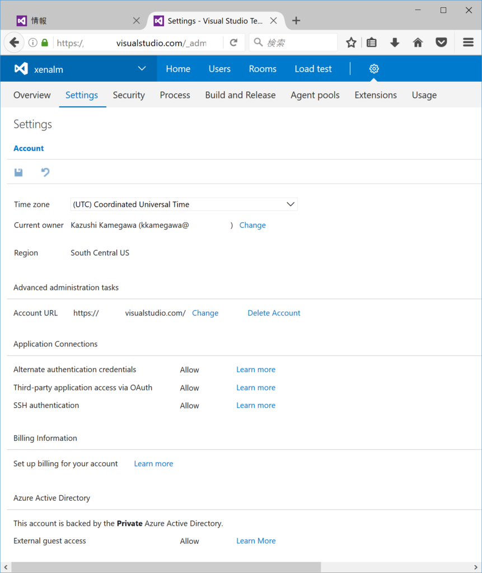The width and height of the screenshot is (482, 573).
Task: Close the Settings - Visual Studio tab
Action: pyautogui.click(x=274, y=21)
